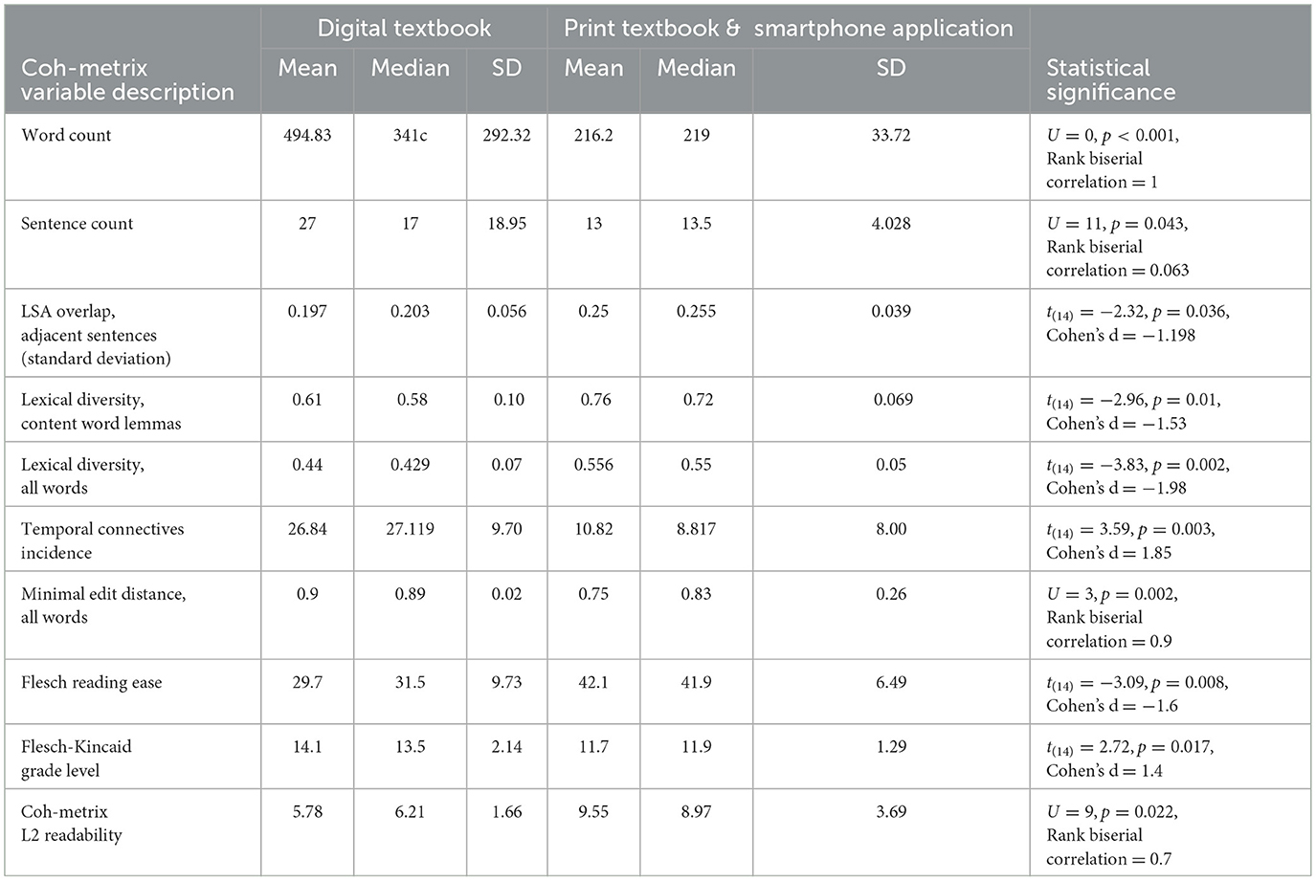The height and width of the screenshot is (881, 1316).
Task: Click the SD value 292.32 cell
Action: (x=506, y=136)
